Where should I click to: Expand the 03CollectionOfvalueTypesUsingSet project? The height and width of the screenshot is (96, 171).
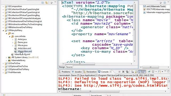[x=3, y=10]
